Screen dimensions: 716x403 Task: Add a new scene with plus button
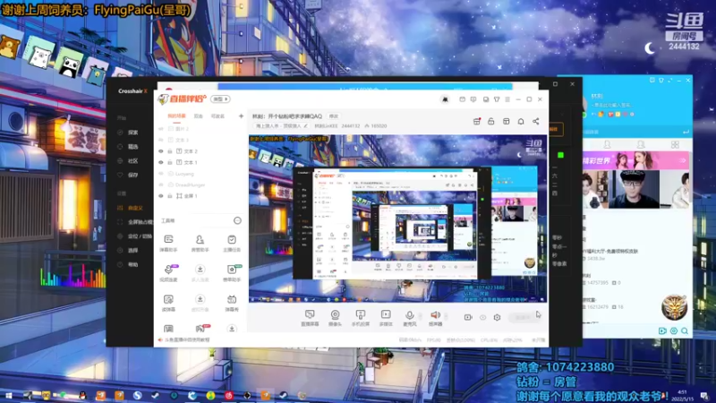pos(241,116)
